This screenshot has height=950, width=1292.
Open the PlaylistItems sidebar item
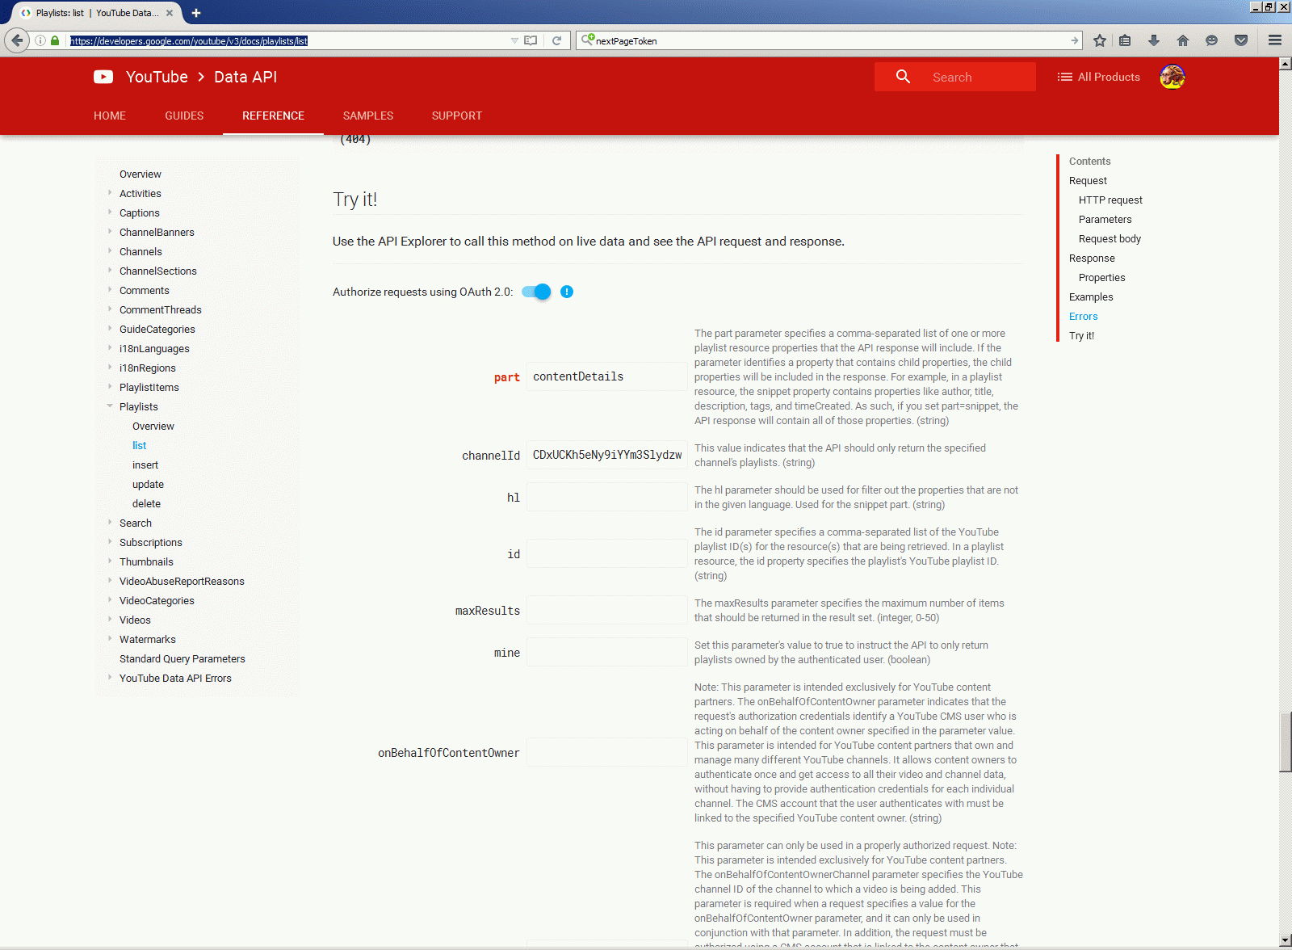(149, 387)
